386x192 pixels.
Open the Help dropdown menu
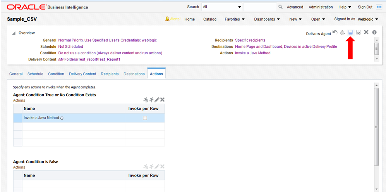[x=345, y=7]
